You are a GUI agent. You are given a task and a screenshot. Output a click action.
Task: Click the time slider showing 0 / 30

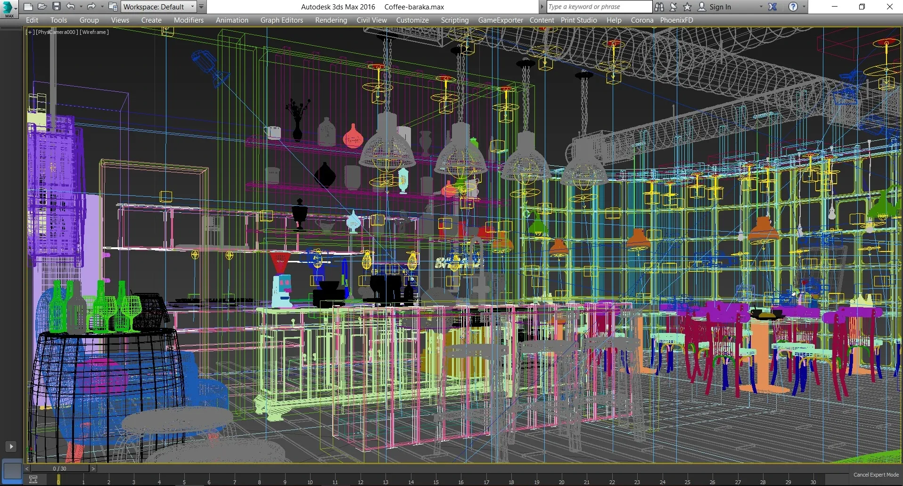[x=59, y=469]
